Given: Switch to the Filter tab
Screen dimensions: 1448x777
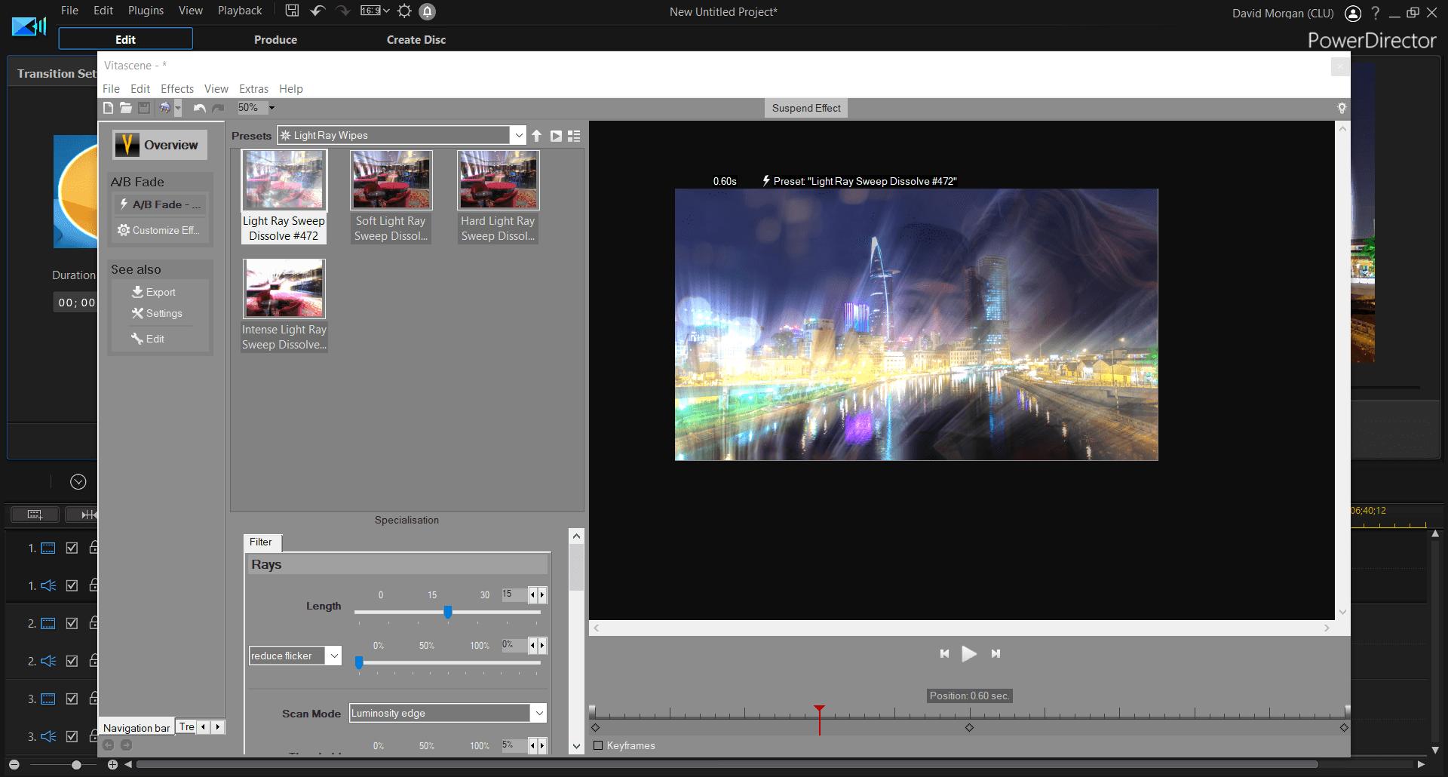Looking at the screenshot, I should tap(262, 542).
